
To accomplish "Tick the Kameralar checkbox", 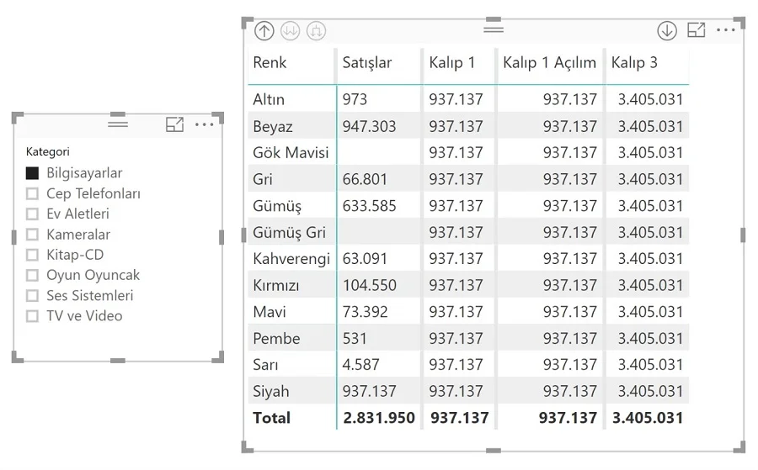I will tap(33, 235).
